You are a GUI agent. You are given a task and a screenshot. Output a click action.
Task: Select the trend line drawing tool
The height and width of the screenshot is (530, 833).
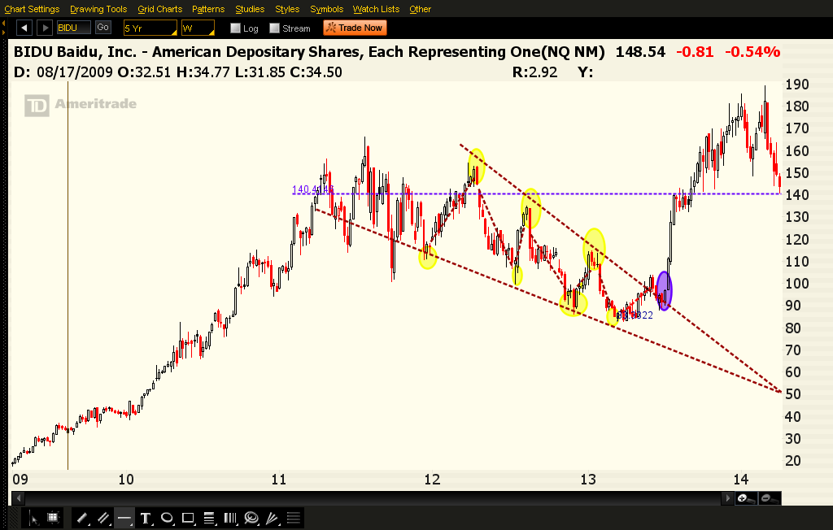click(82, 517)
